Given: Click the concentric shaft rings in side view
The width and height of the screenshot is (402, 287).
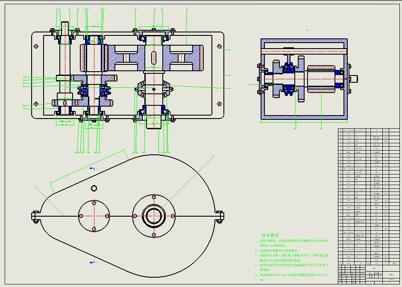Looking at the screenshot, I should click(x=153, y=215).
